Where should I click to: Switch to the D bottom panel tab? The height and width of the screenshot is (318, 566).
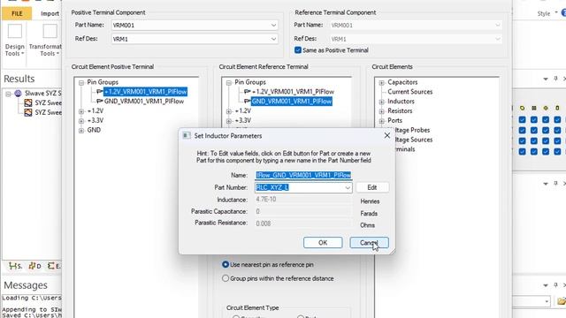click(x=34, y=266)
